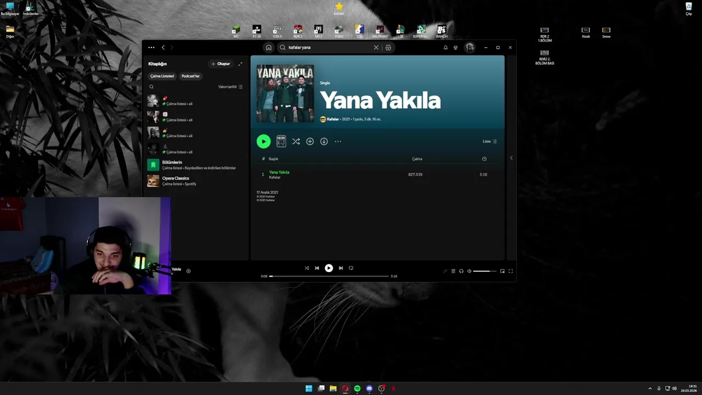
Task: Go back with the left arrow
Action: [x=163, y=47]
